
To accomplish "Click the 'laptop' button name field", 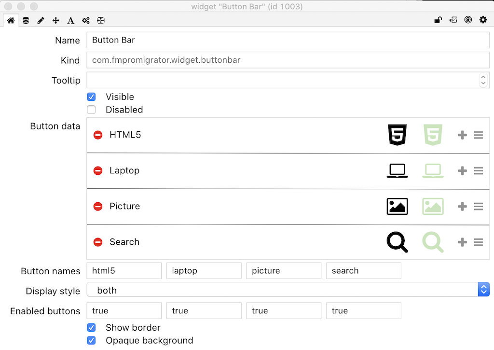I will click(204, 271).
